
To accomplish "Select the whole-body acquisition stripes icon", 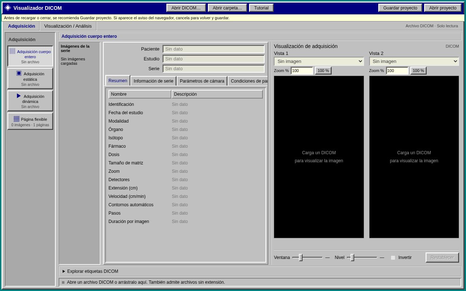I will click(12, 51).
